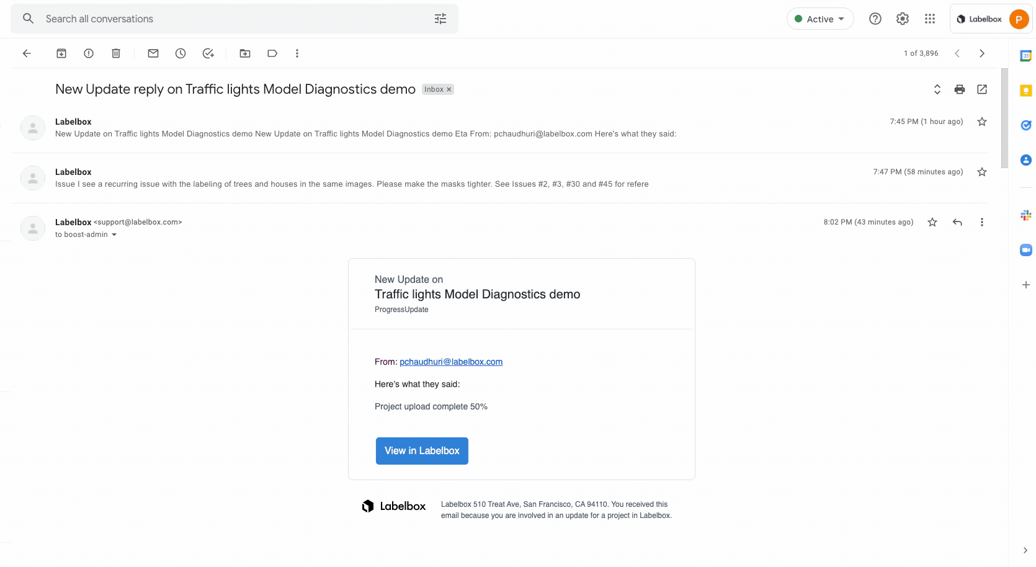1036x567 pixels.
Task: Open Google Tasks side panel
Action: tap(1026, 125)
